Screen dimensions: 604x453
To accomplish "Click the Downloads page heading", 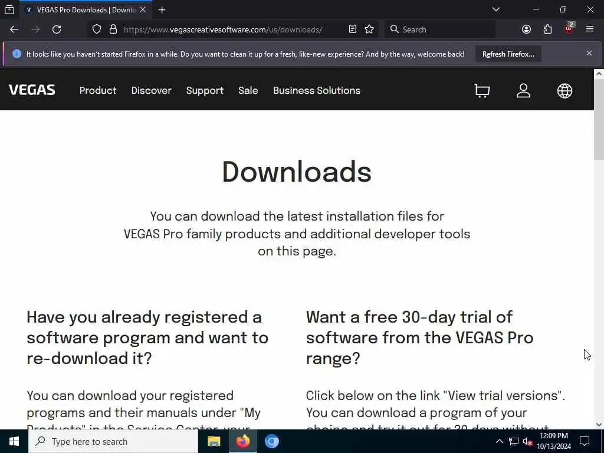I will [x=297, y=172].
